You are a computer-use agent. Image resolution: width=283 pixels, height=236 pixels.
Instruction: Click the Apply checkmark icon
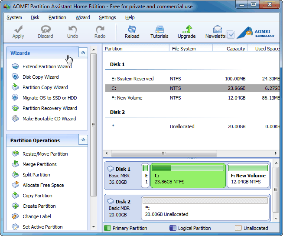tap(18, 29)
